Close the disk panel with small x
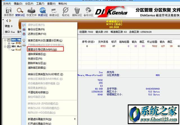The image size is (180, 125). coord(3,20)
